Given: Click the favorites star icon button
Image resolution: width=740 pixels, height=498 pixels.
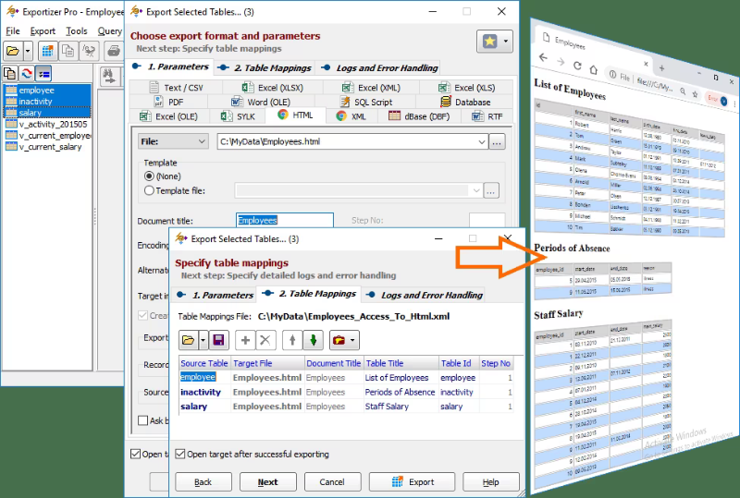Looking at the screenshot, I should coord(490,42).
